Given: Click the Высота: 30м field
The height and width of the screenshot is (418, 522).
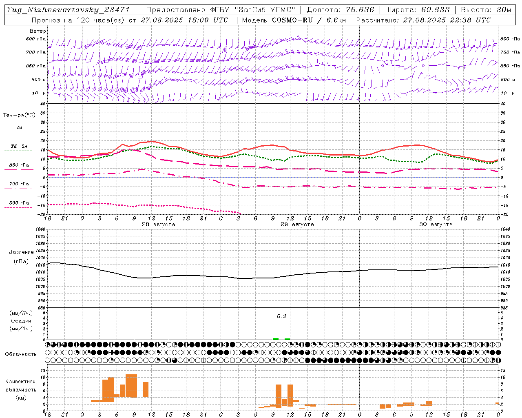Looking at the screenshot, I should click(486, 10).
